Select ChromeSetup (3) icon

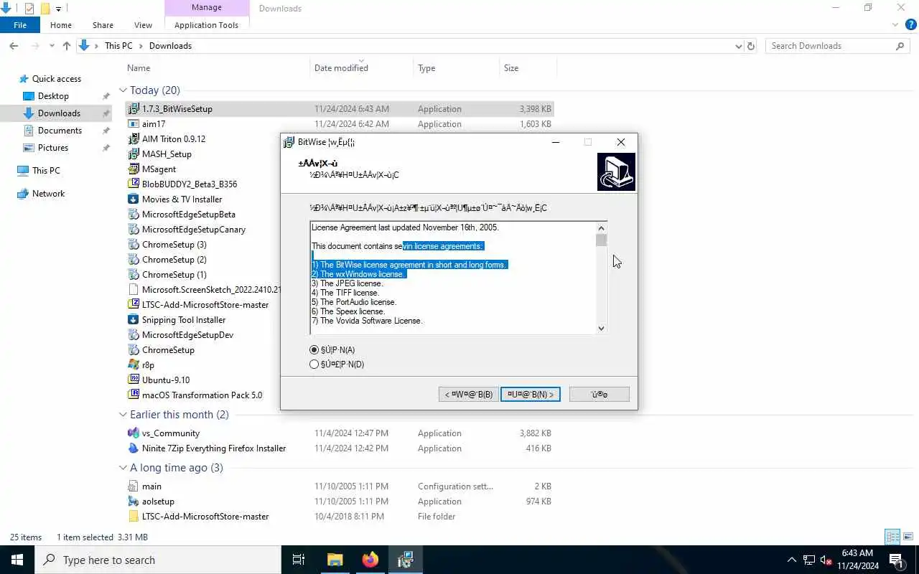click(x=134, y=245)
